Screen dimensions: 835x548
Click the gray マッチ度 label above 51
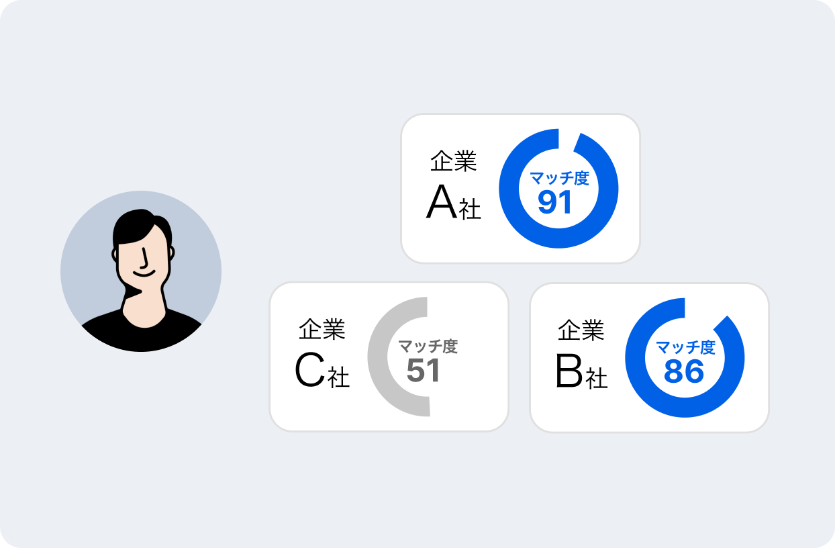coord(428,347)
